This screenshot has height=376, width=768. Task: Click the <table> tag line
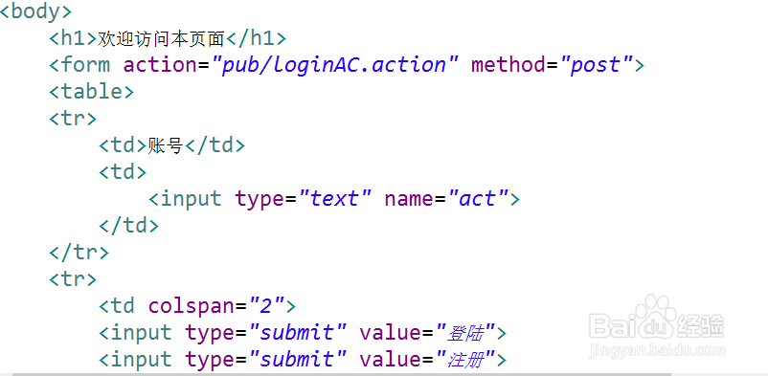(x=91, y=92)
